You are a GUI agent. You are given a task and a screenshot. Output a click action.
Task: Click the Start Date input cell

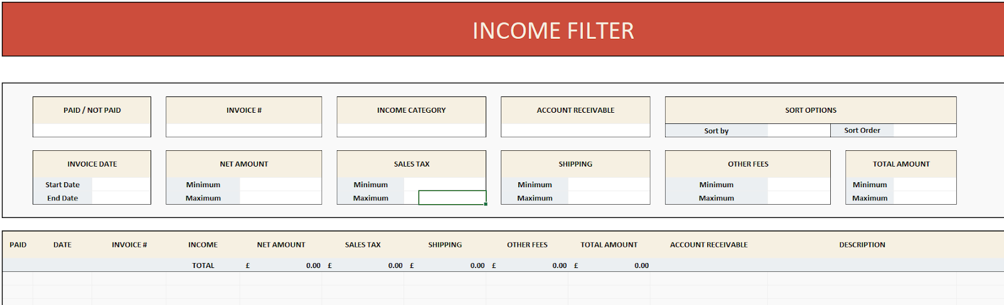pyautogui.click(x=121, y=185)
